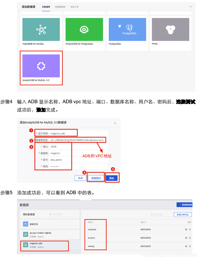Click the 账号 field with dba_admin
Screen dimensions: 199x260
pos(79,160)
